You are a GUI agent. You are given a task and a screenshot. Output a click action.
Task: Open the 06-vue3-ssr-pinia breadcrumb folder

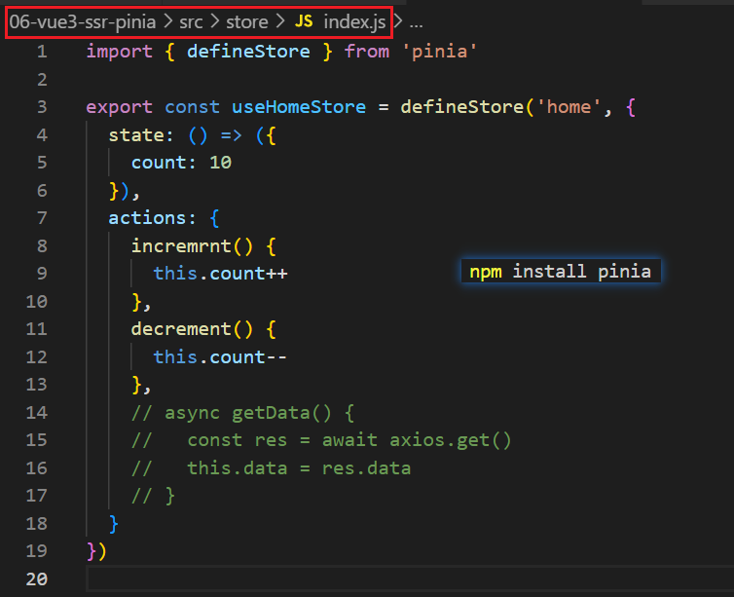point(83,22)
